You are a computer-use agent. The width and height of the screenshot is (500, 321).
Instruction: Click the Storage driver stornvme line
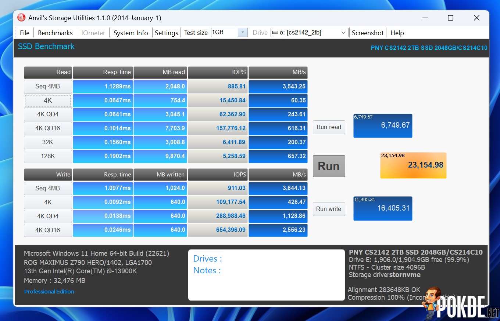[x=385, y=275]
